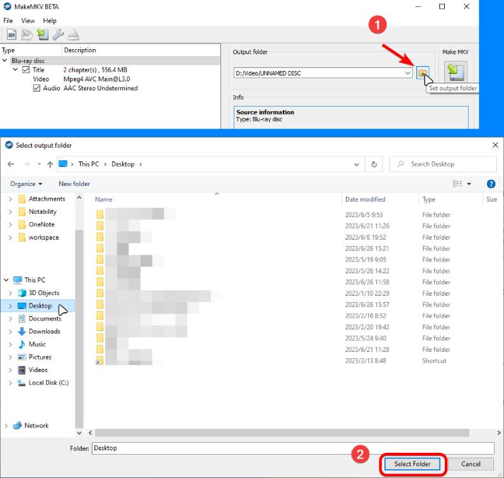504x478 pixels.
Task: Refresh the Desktop folder listing
Action: tap(374, 165)
